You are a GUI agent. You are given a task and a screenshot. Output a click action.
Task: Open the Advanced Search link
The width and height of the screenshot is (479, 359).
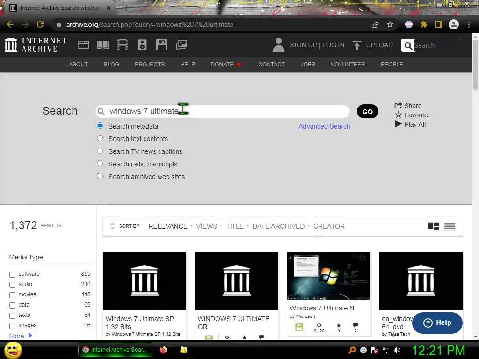324,126
